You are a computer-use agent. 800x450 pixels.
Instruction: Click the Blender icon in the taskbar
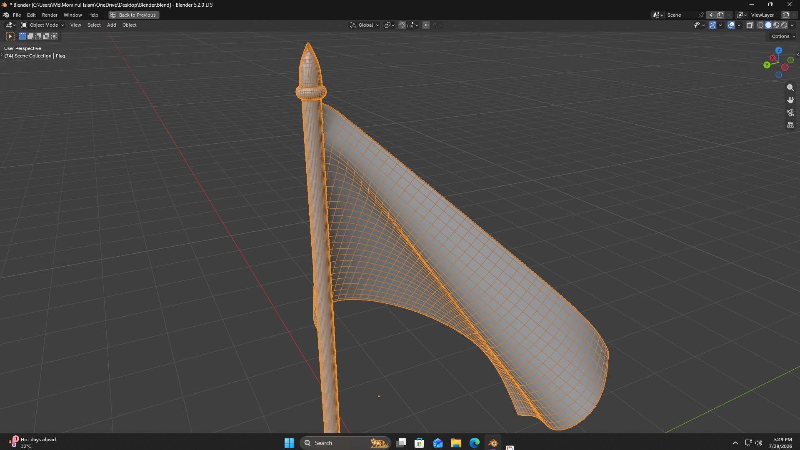tap(492, 443)
